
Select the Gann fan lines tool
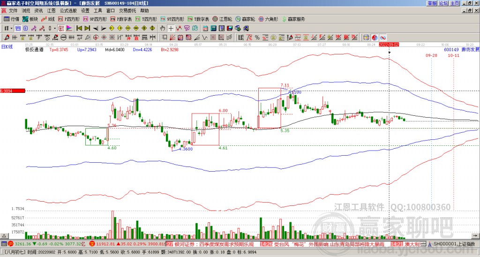tap(172, 38)
